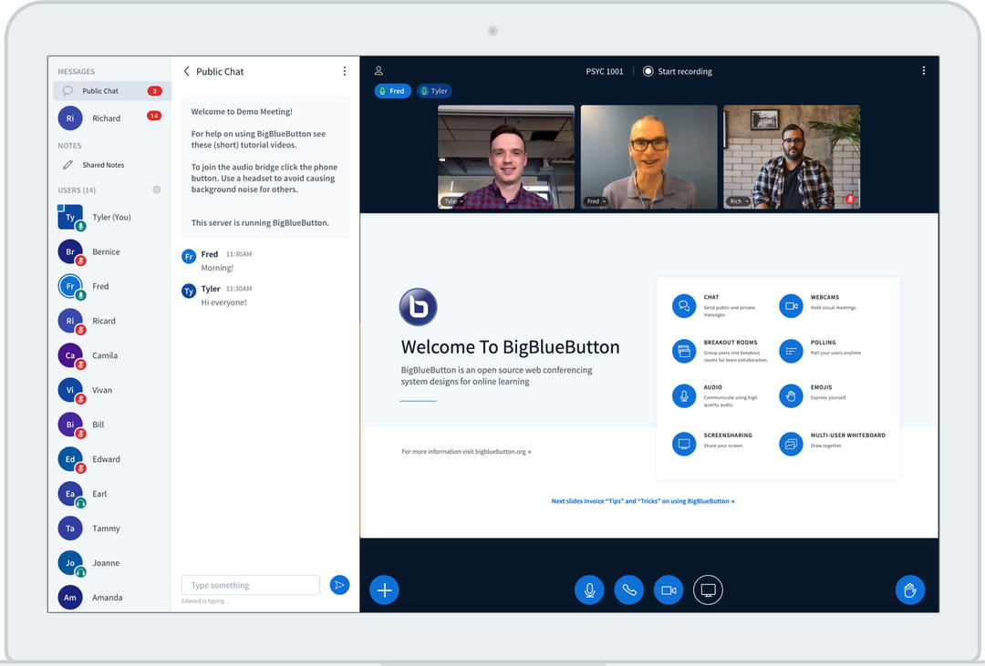Open Public Chat options menu
The height and width of the screenshot is (666, 985).
(x=344, y=72)
